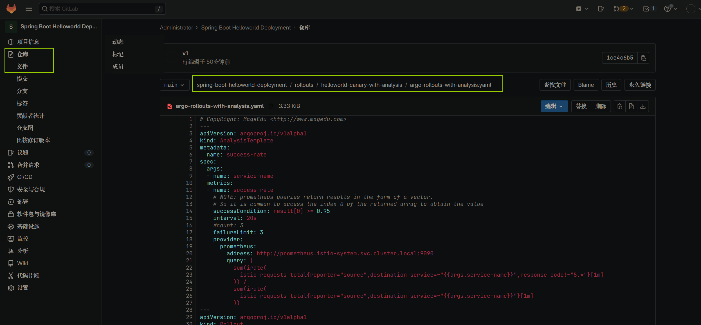Select 标记 in flyout menu

click(x=118, y=54)
